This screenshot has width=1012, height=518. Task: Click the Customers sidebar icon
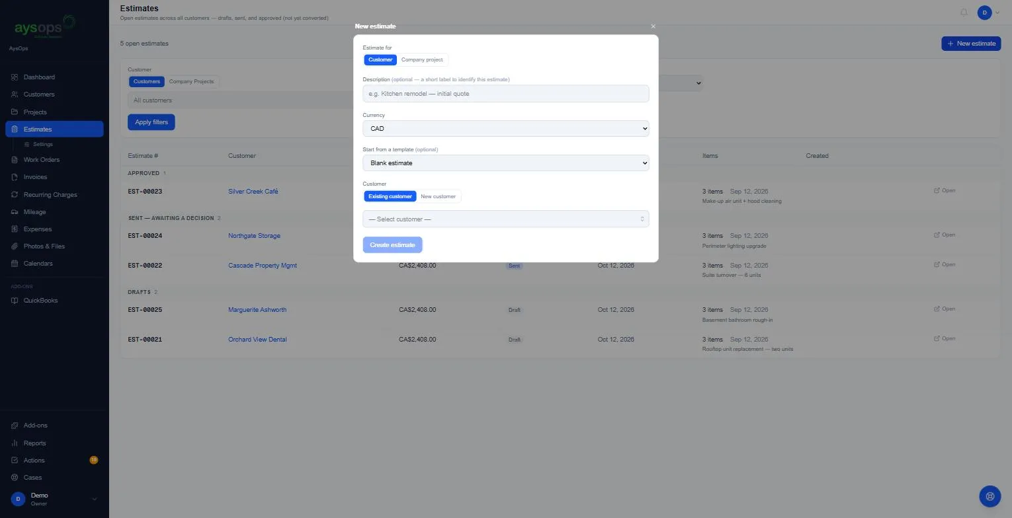click(x=15, y=94)
